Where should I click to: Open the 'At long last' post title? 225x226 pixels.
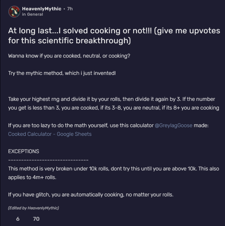point(114,36)
